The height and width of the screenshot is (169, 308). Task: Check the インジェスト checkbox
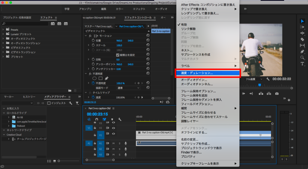pyautogui.click(x=49, y=103)
